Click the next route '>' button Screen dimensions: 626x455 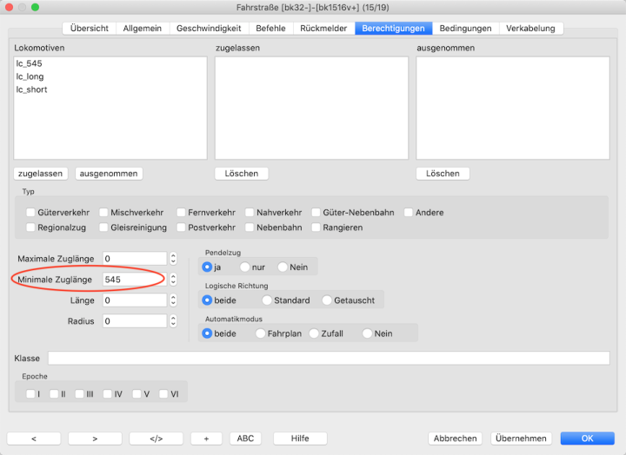tap(95, 439)
